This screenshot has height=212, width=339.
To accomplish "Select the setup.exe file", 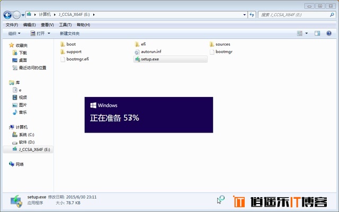I will (x=171, y=59).
